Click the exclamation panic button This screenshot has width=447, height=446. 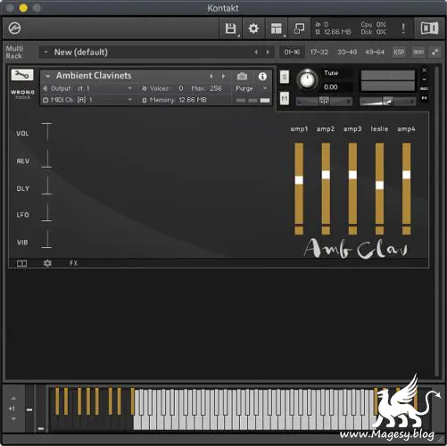click(403, 29)
